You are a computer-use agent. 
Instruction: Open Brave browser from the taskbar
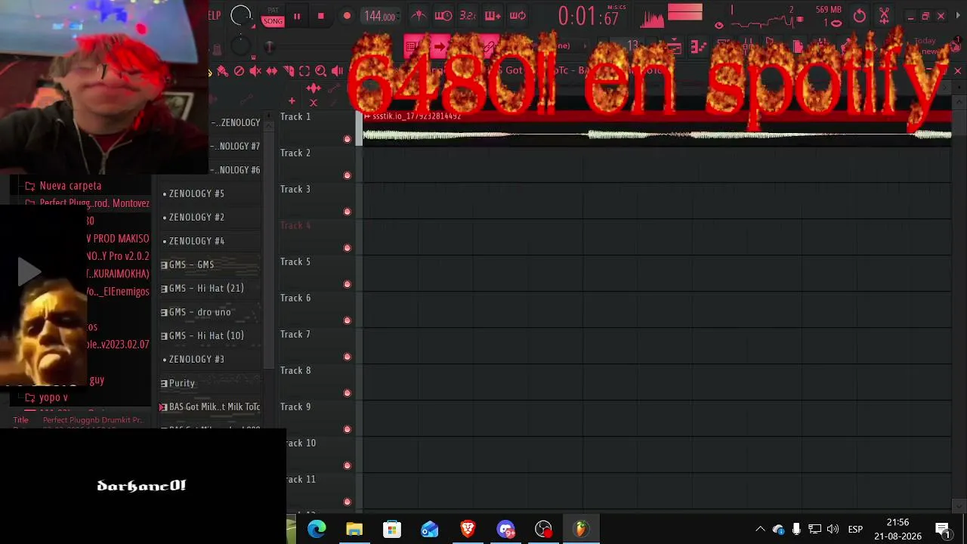click(468, 529)
